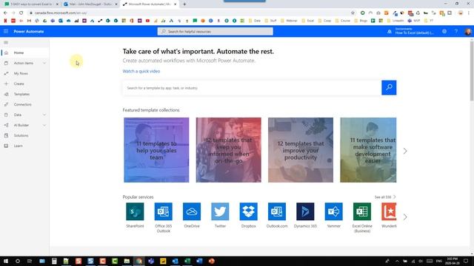
Task: Show more popular services arrow
Action: click(405, 216)
